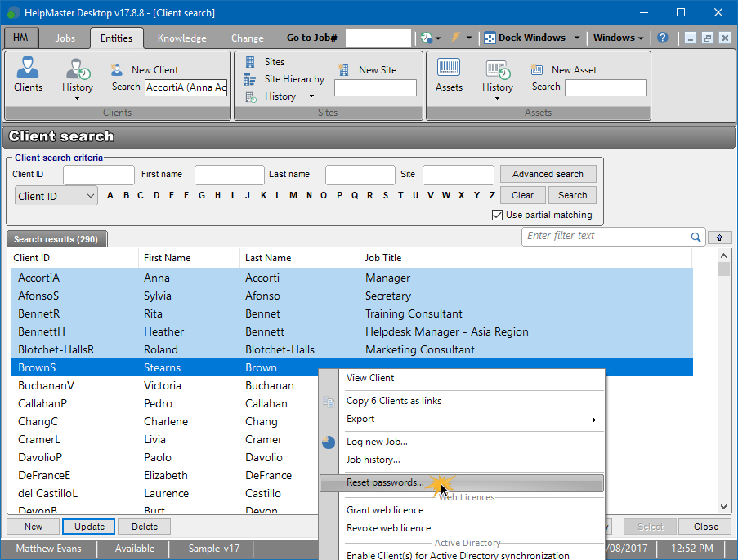Screen dimensions: 738x560
Task: Expand the lightning icon dropdown arrow
Action: 469,38
